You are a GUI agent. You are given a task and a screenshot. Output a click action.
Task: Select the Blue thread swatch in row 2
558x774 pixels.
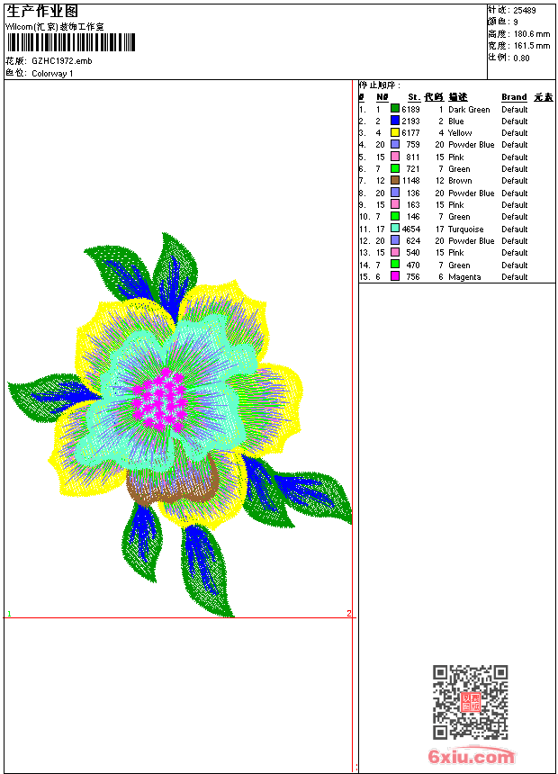[x=395, y=121]
